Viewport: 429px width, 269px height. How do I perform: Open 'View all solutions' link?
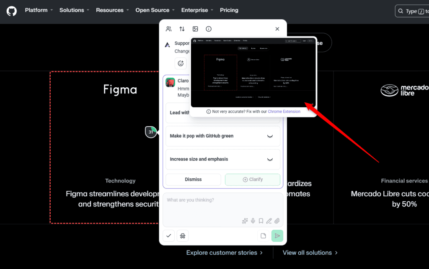click(x=310, y=253)
